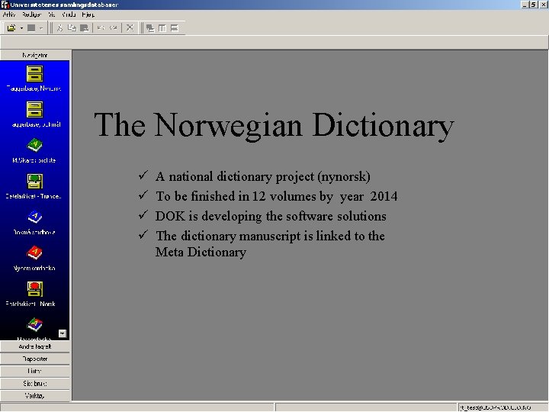Click the cascade windows toolbar icon
This screenshot has width=549, height=412.
coord(150,28)
